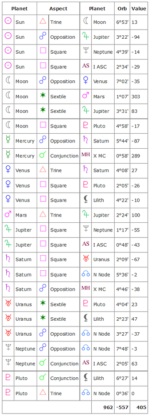The height and width of the screenshot is (416, 150).
Task: Click the Saturn label in the Mercury opposition row
Action: [x=101, y=141]
